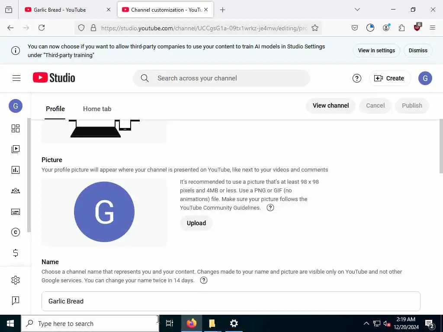Screen dimensions: 443x332
Task: Click the Cancel button
Action: (375, 105)
